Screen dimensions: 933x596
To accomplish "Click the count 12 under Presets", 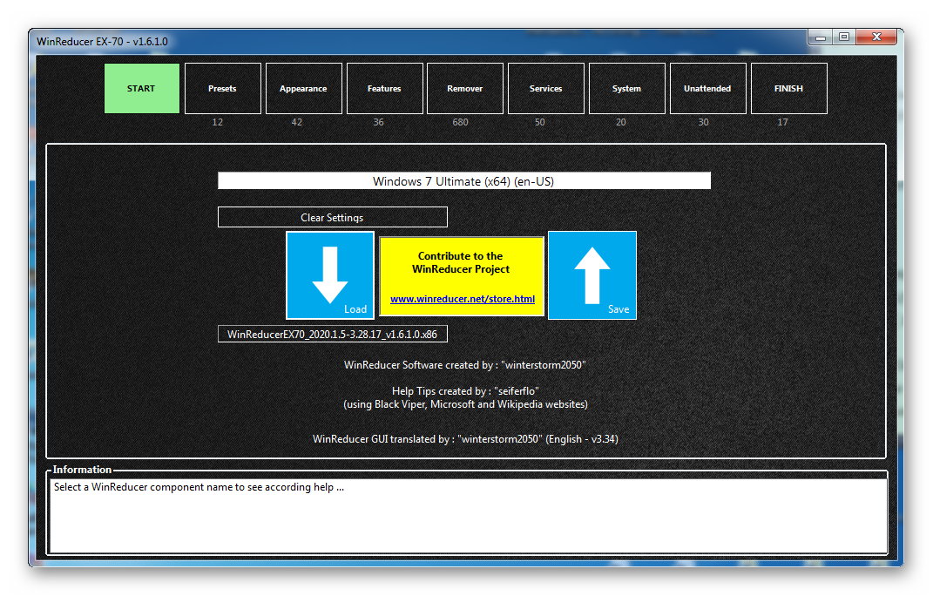I will point(217,122).
